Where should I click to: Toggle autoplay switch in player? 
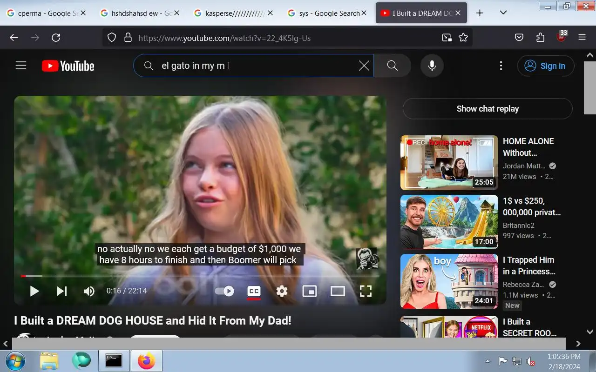[224, 291]
